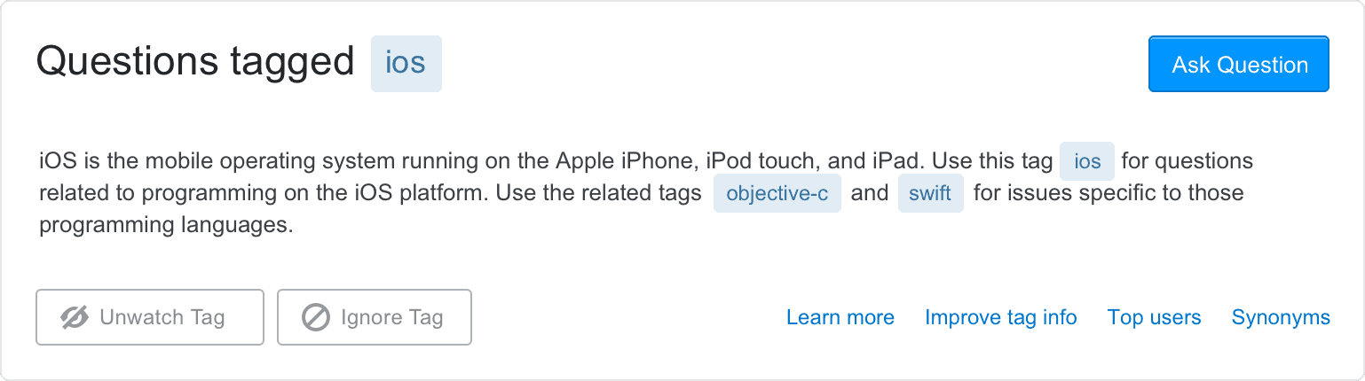The width and height of the screenshot is (1365, 381).
Task: Select the inline ios tag in the description
Action: tap(1087, 162)
